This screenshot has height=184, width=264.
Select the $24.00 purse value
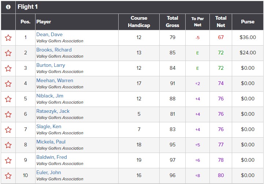[x=248, y=53]
